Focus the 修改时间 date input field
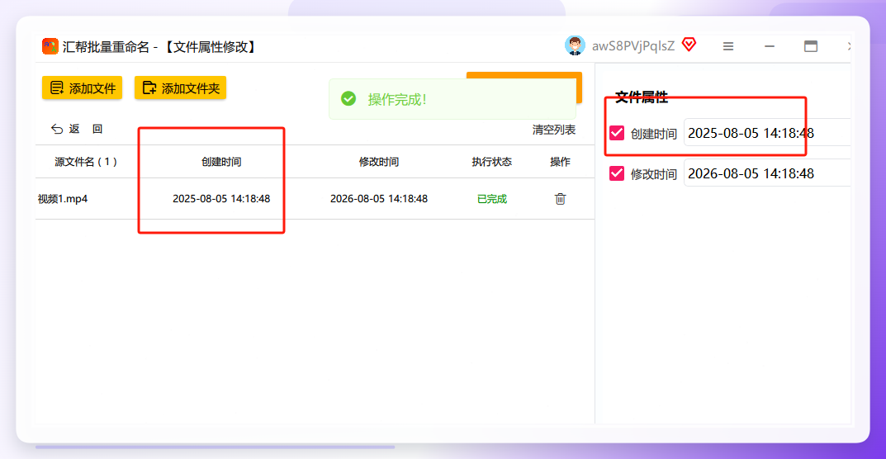Image resolution: width=886 pixels, height=459 pixels. pyautogui.click(x=767, y=173)
